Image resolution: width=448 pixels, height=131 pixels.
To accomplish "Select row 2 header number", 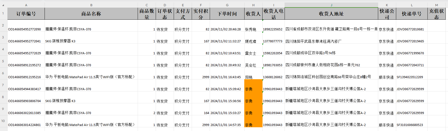I will (x=3, y=25).
